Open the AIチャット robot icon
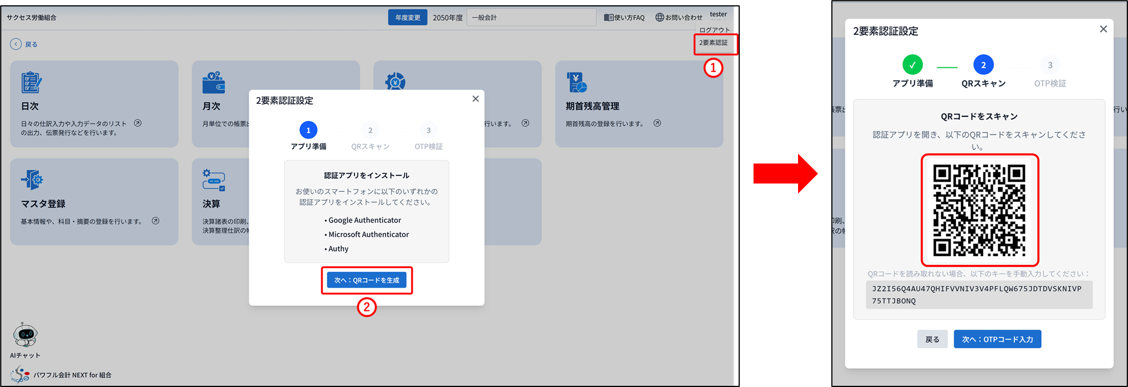This screenshot has height=387, width=1128. tap(25, 335)
